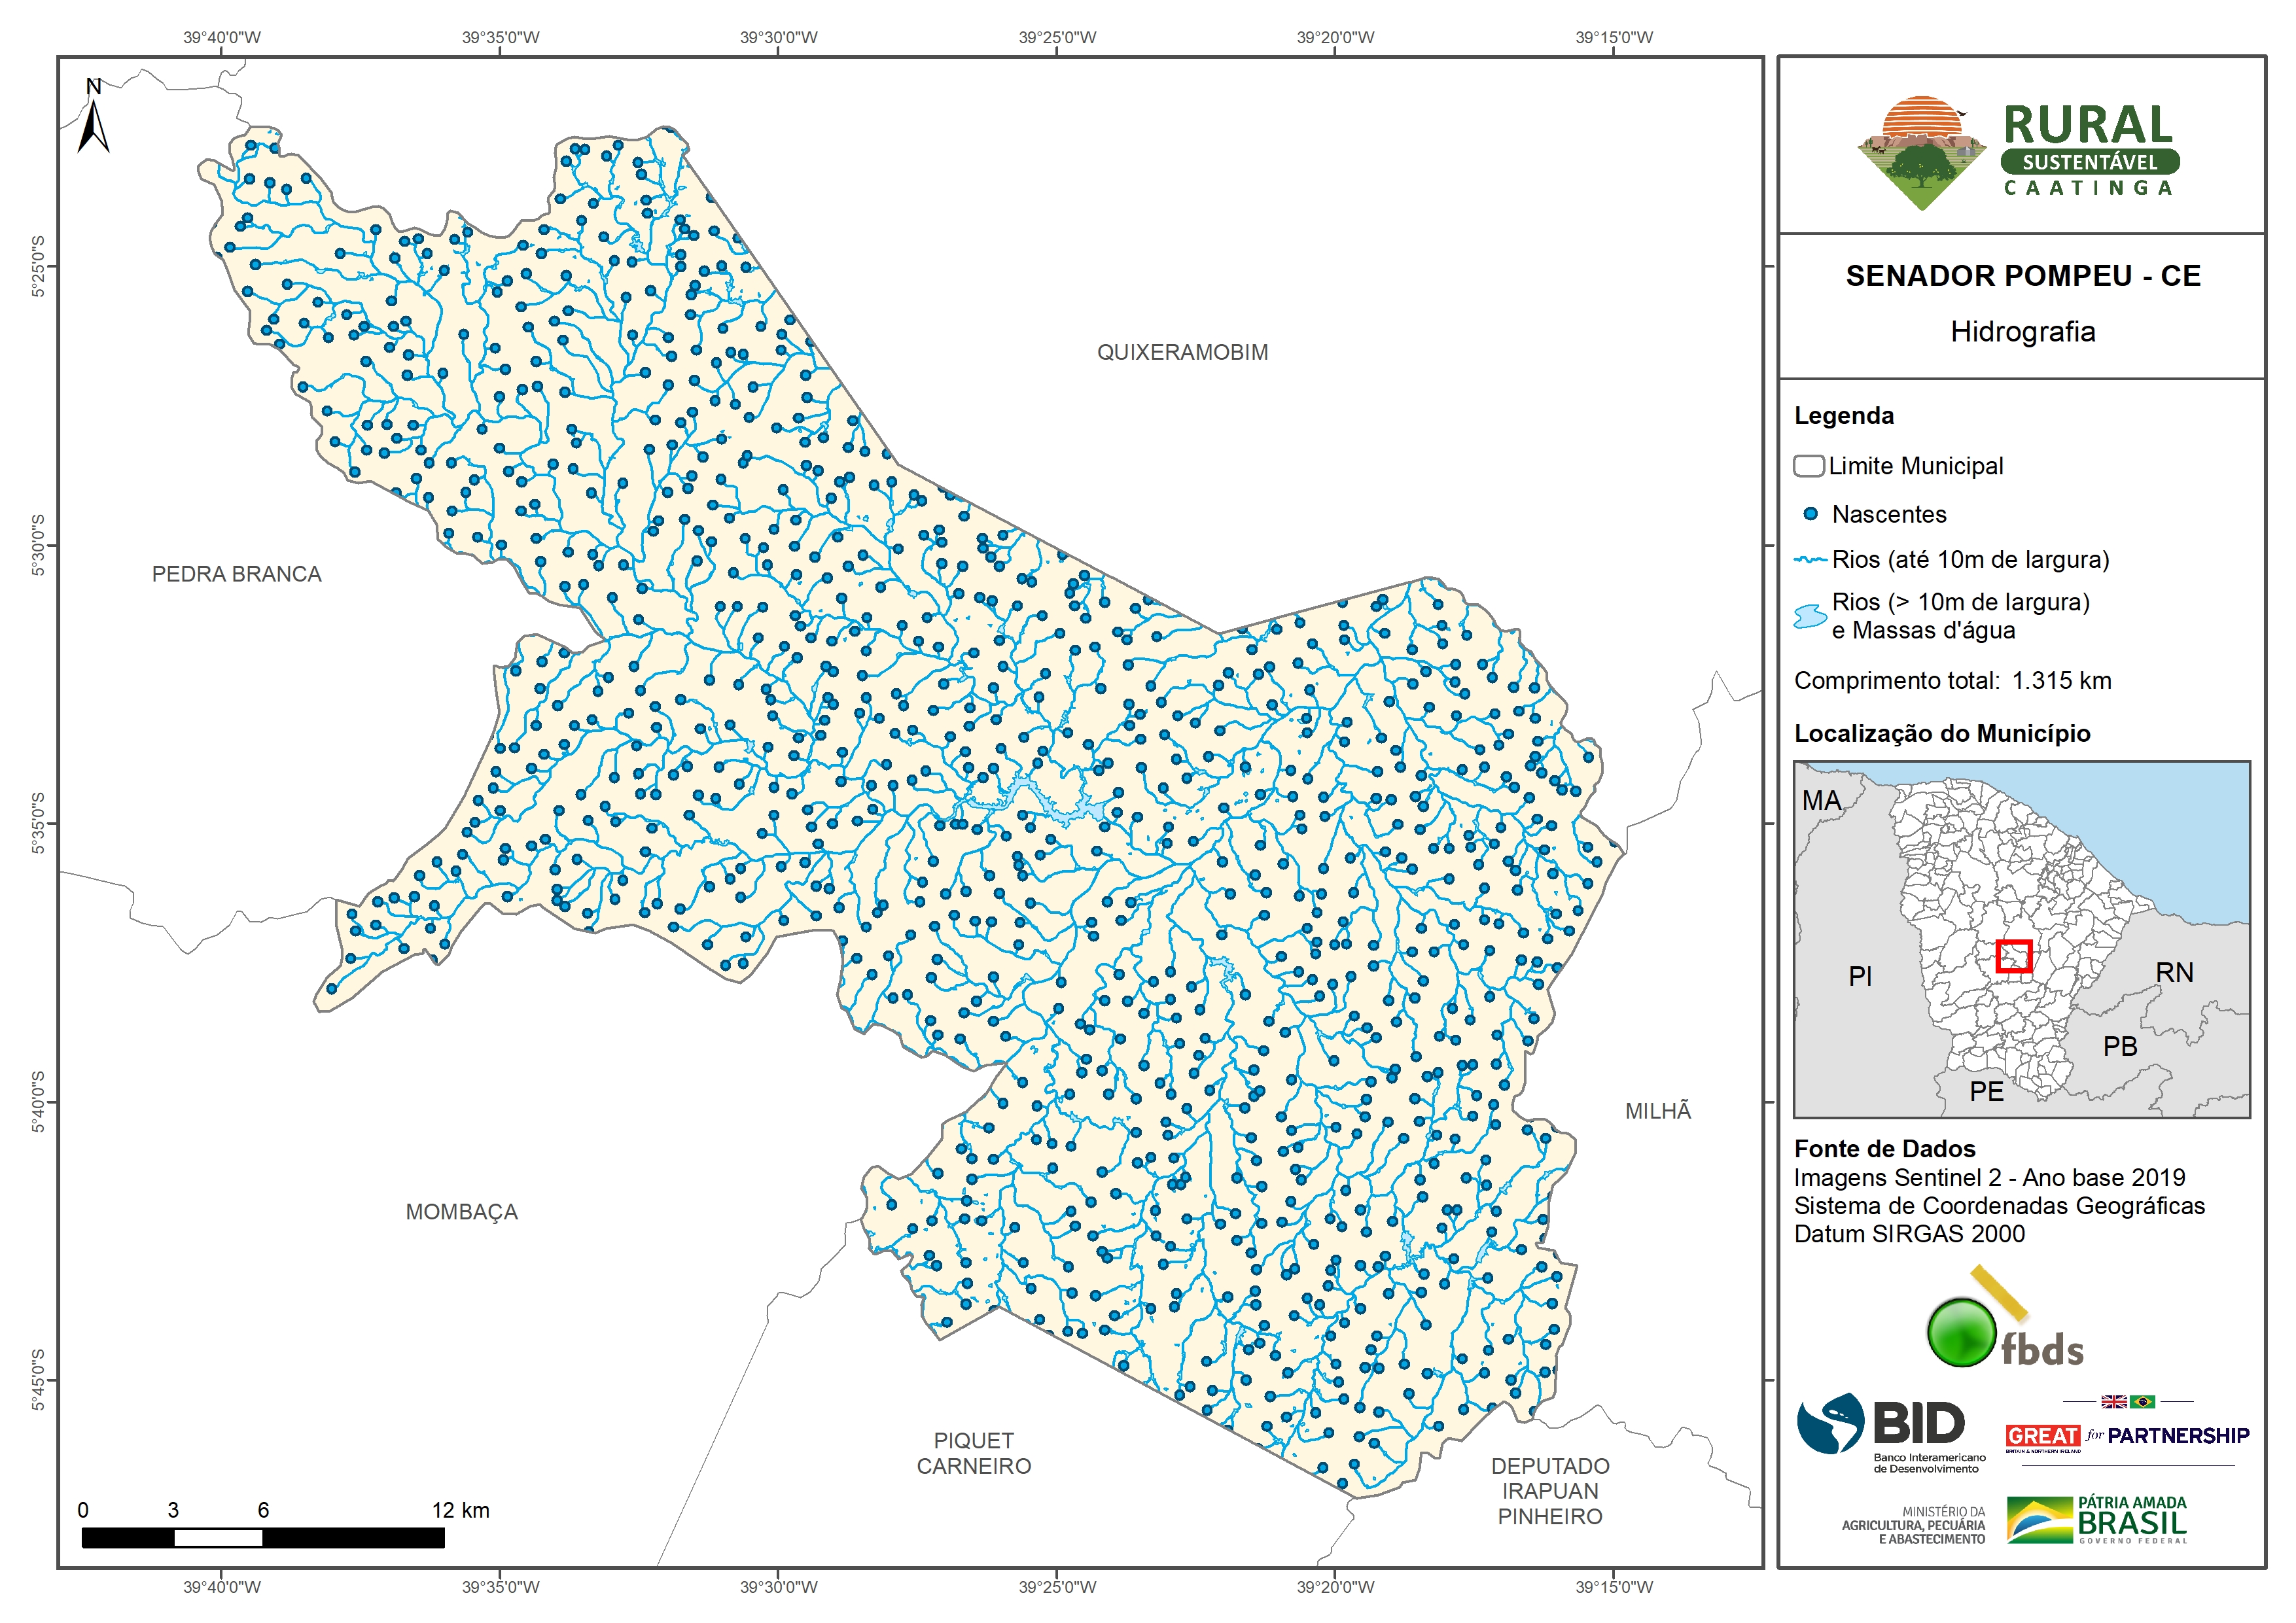Click the MOMBAÇA municipality label

coord(461,1212)
